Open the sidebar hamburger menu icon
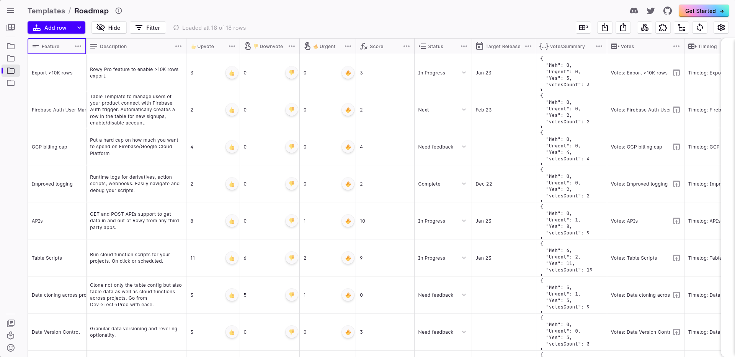735x357 pixels. tap(11, 11)
